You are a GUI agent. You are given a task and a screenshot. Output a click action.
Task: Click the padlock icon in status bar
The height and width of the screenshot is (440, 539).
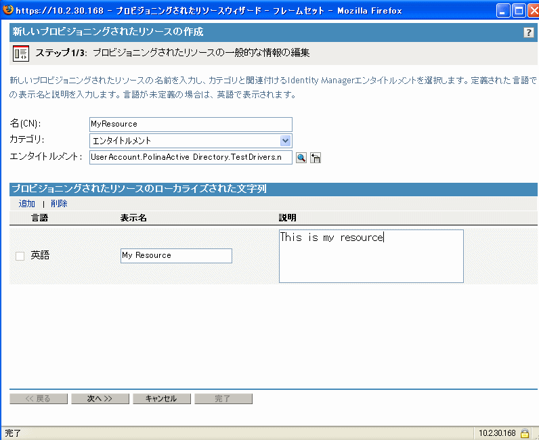525,433
